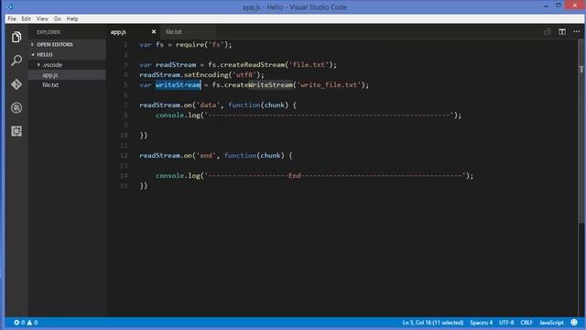Open the Help menu

point(72,18)
